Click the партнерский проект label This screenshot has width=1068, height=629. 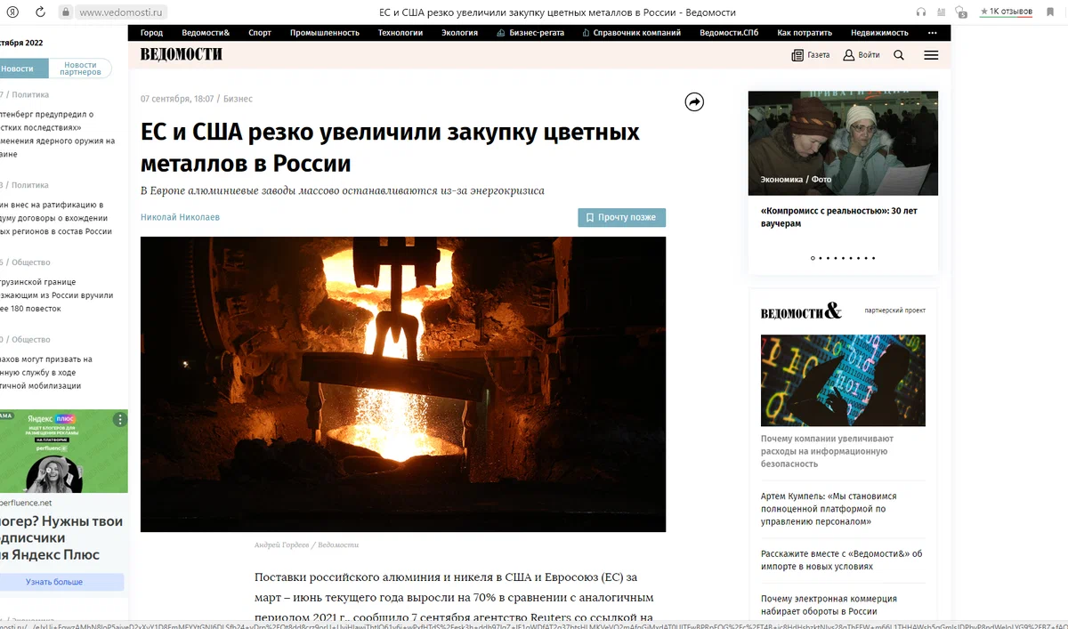click(894, 310)
